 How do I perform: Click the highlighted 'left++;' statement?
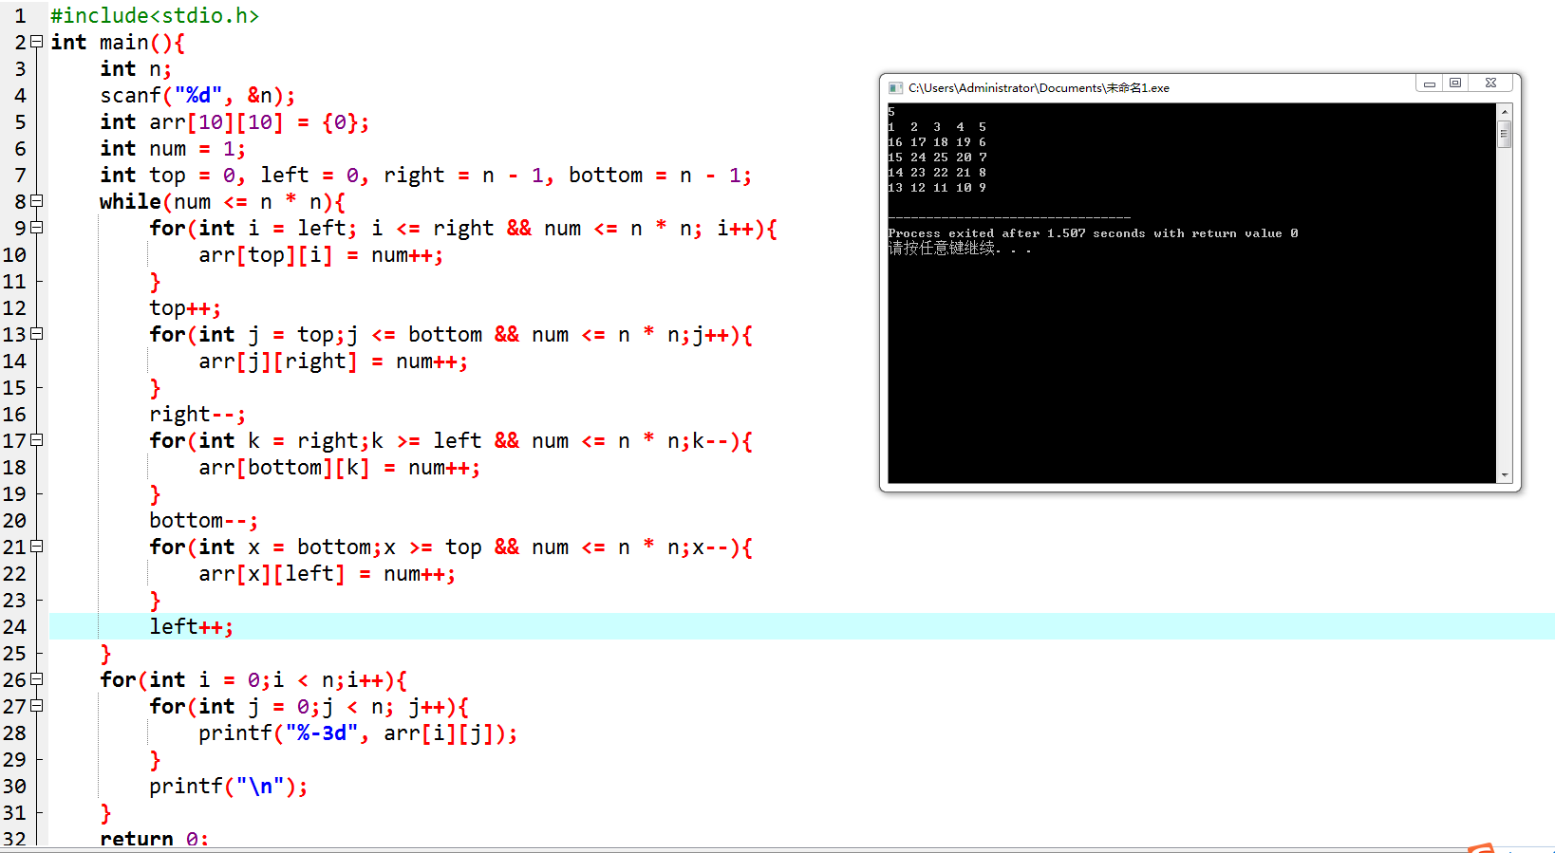[191, 626]
